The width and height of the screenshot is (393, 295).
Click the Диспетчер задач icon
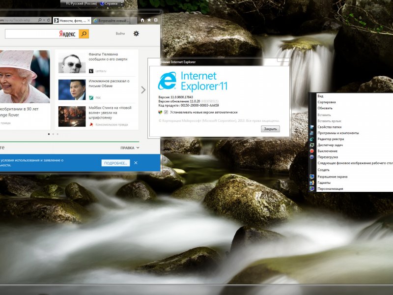[312, 145]
